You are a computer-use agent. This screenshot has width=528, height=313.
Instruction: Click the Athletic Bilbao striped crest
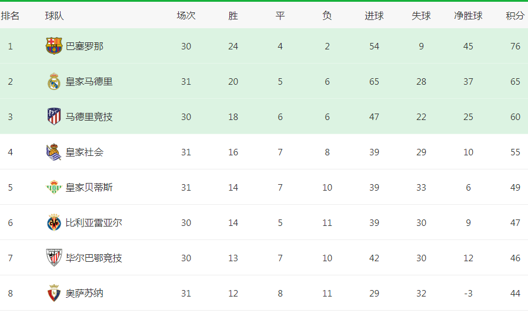[54, 258]
